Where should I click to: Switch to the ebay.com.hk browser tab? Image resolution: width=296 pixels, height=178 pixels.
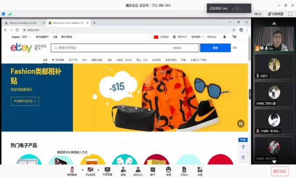pos(24,22)
